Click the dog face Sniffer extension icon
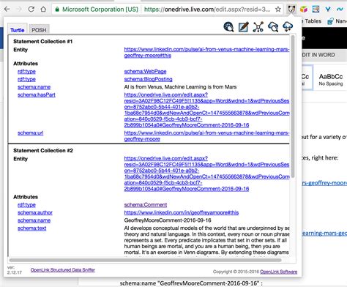 point(291,10)
